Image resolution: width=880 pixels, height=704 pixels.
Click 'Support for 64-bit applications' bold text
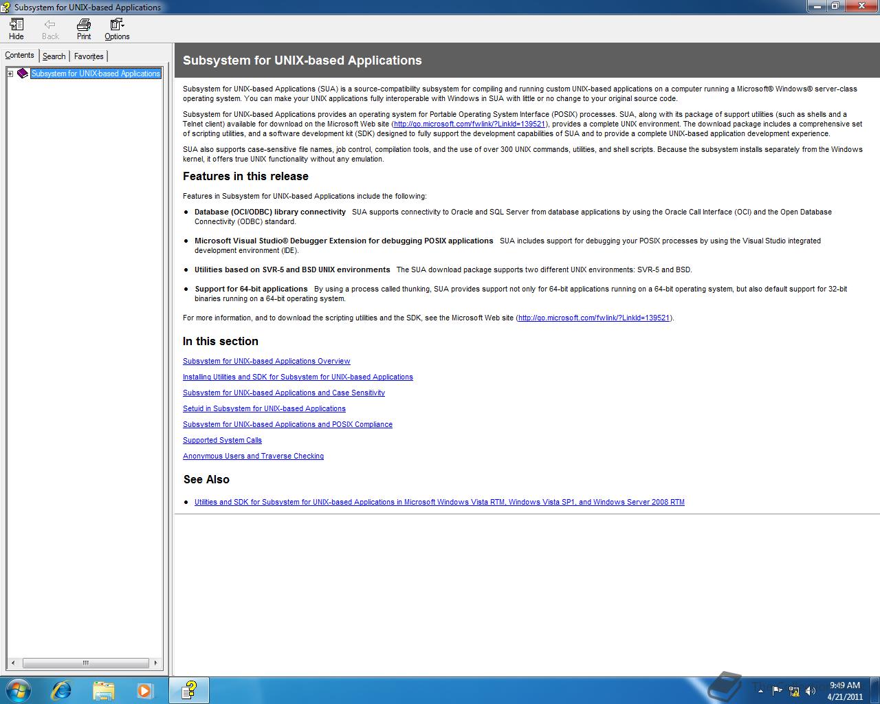(251, 289)
